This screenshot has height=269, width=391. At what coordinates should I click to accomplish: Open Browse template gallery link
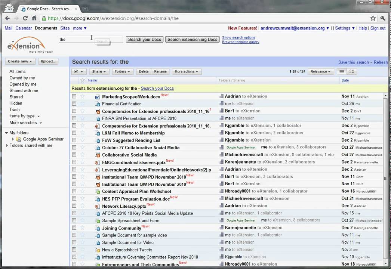coord(241,42)
